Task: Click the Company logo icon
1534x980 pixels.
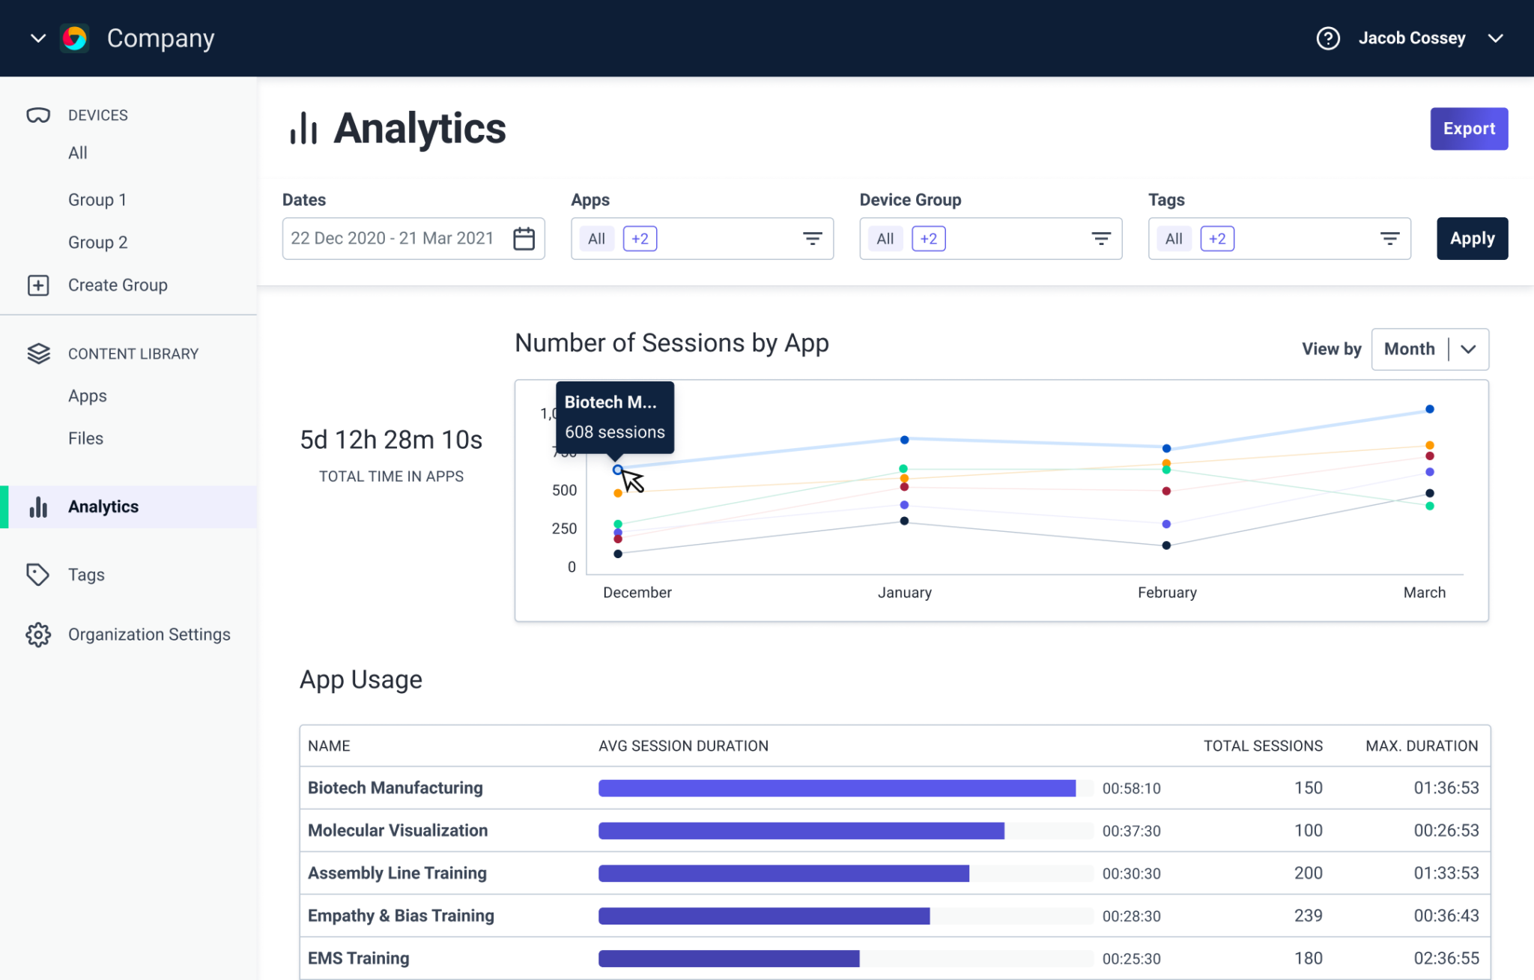Action: click(75, 38)
